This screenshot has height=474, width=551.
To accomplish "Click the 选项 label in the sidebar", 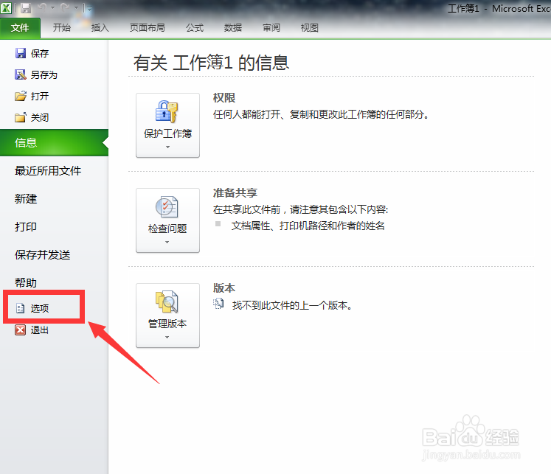I will (x=40, y=308).
